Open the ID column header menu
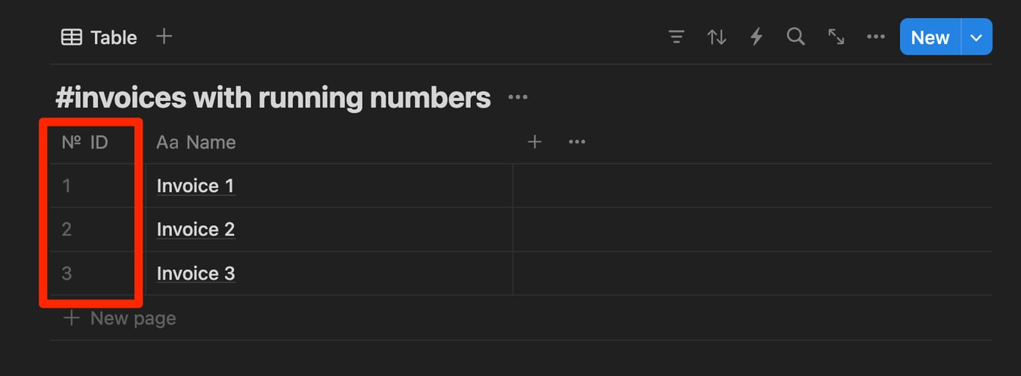This screenshot has height=376, width=1021. click(86, 142)
